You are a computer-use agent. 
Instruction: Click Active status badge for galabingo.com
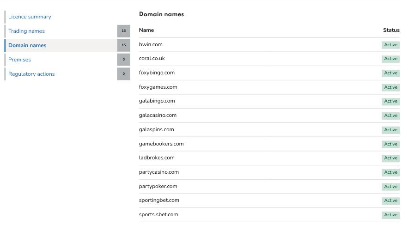tap(391, 101)
